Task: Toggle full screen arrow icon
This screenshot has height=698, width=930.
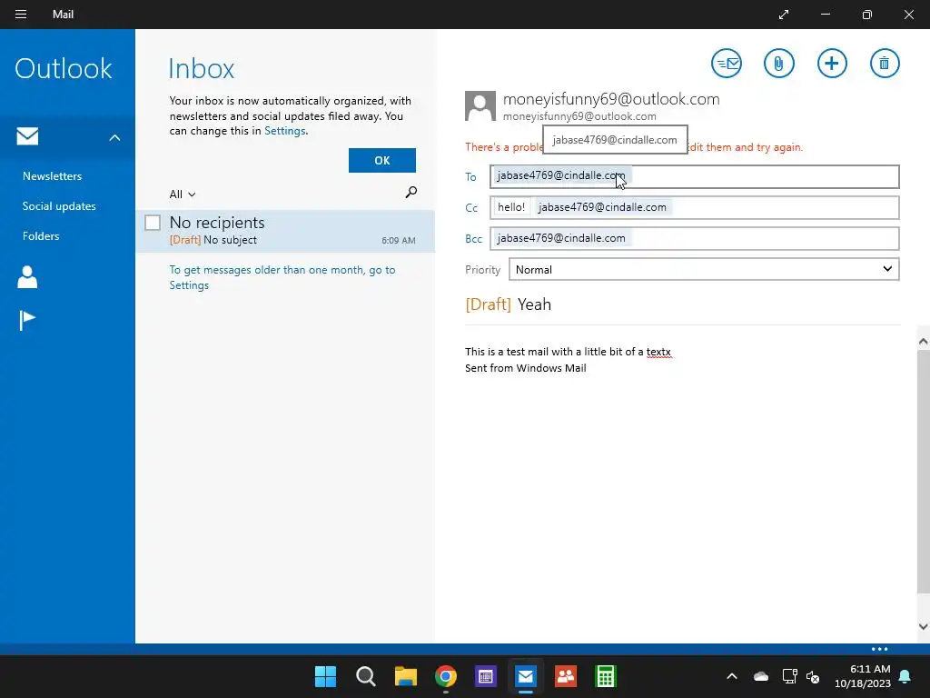Action: [784, 15]
